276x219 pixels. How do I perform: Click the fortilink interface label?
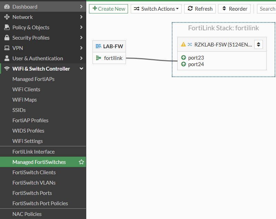113,58
